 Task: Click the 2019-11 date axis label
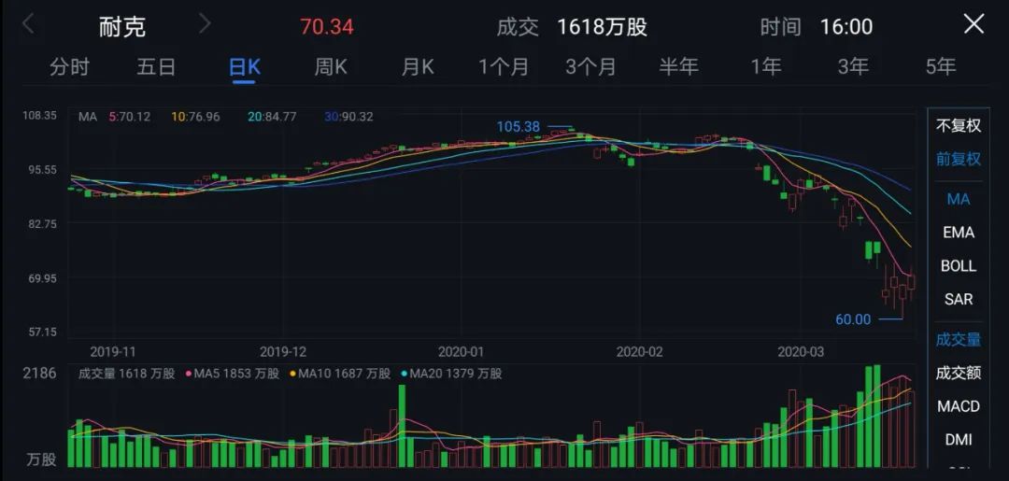(x=113, y=352)
